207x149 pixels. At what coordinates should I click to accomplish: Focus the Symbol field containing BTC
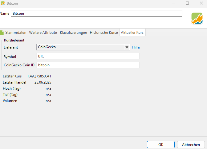point(88,56)
